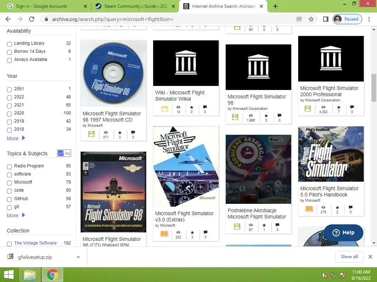377x282 pixels.
Task: Open the downloaded gfwlivesetup.zip file
Action: tap(35, 257)
